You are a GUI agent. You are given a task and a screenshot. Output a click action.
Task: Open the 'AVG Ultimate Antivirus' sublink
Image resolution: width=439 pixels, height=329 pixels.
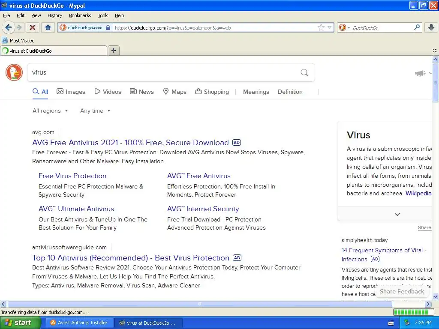[76, 209]
